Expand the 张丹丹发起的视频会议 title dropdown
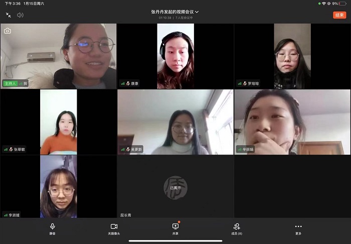The image size is (351, 244). pos(175,12)
